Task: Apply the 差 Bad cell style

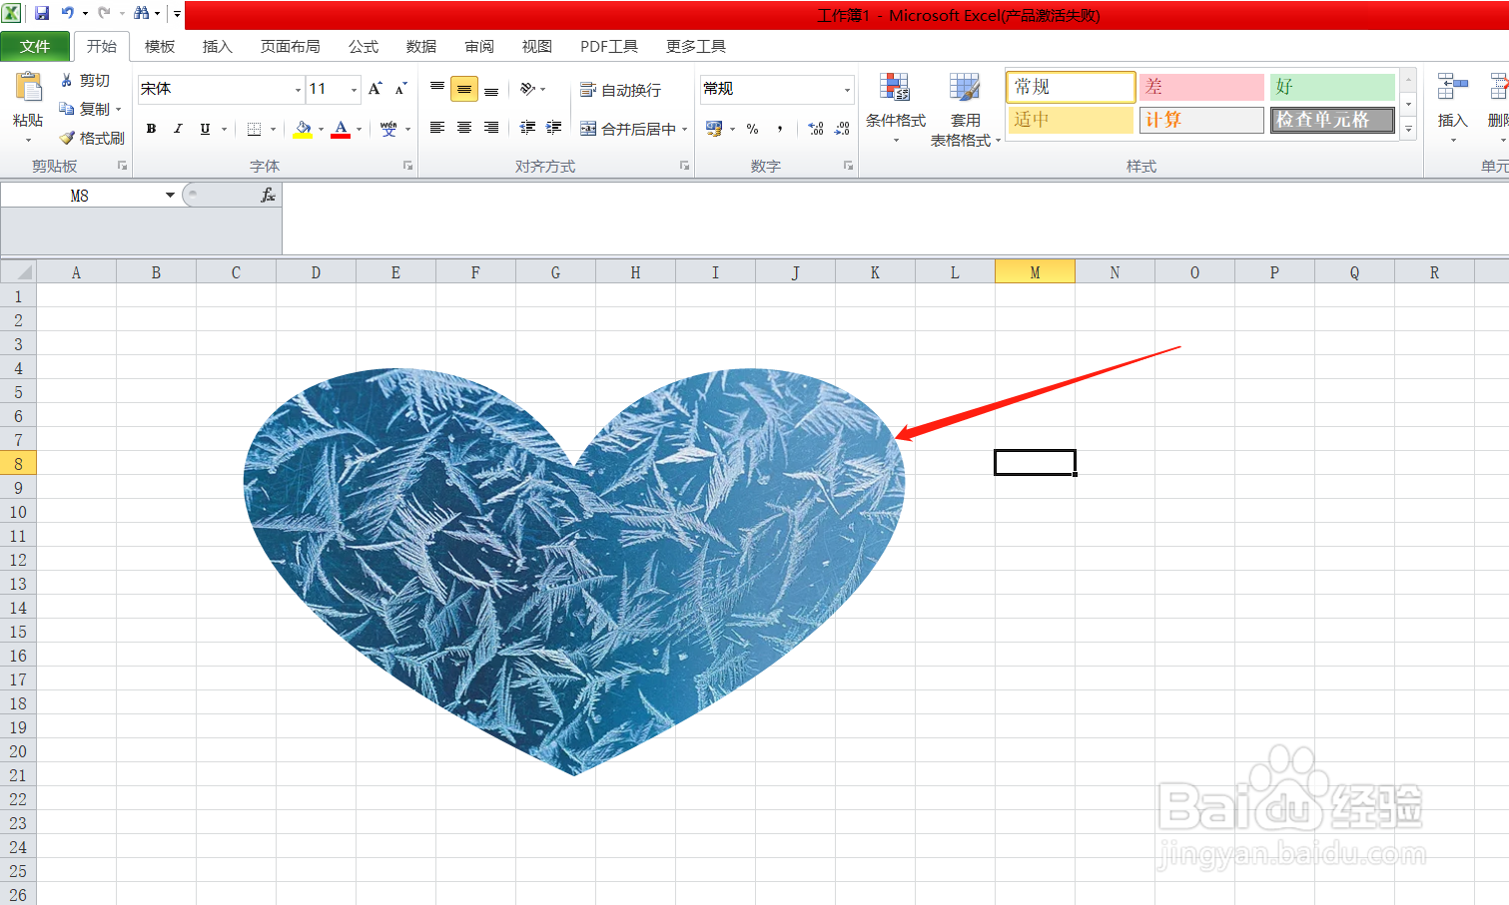Action: (1202, 87)
